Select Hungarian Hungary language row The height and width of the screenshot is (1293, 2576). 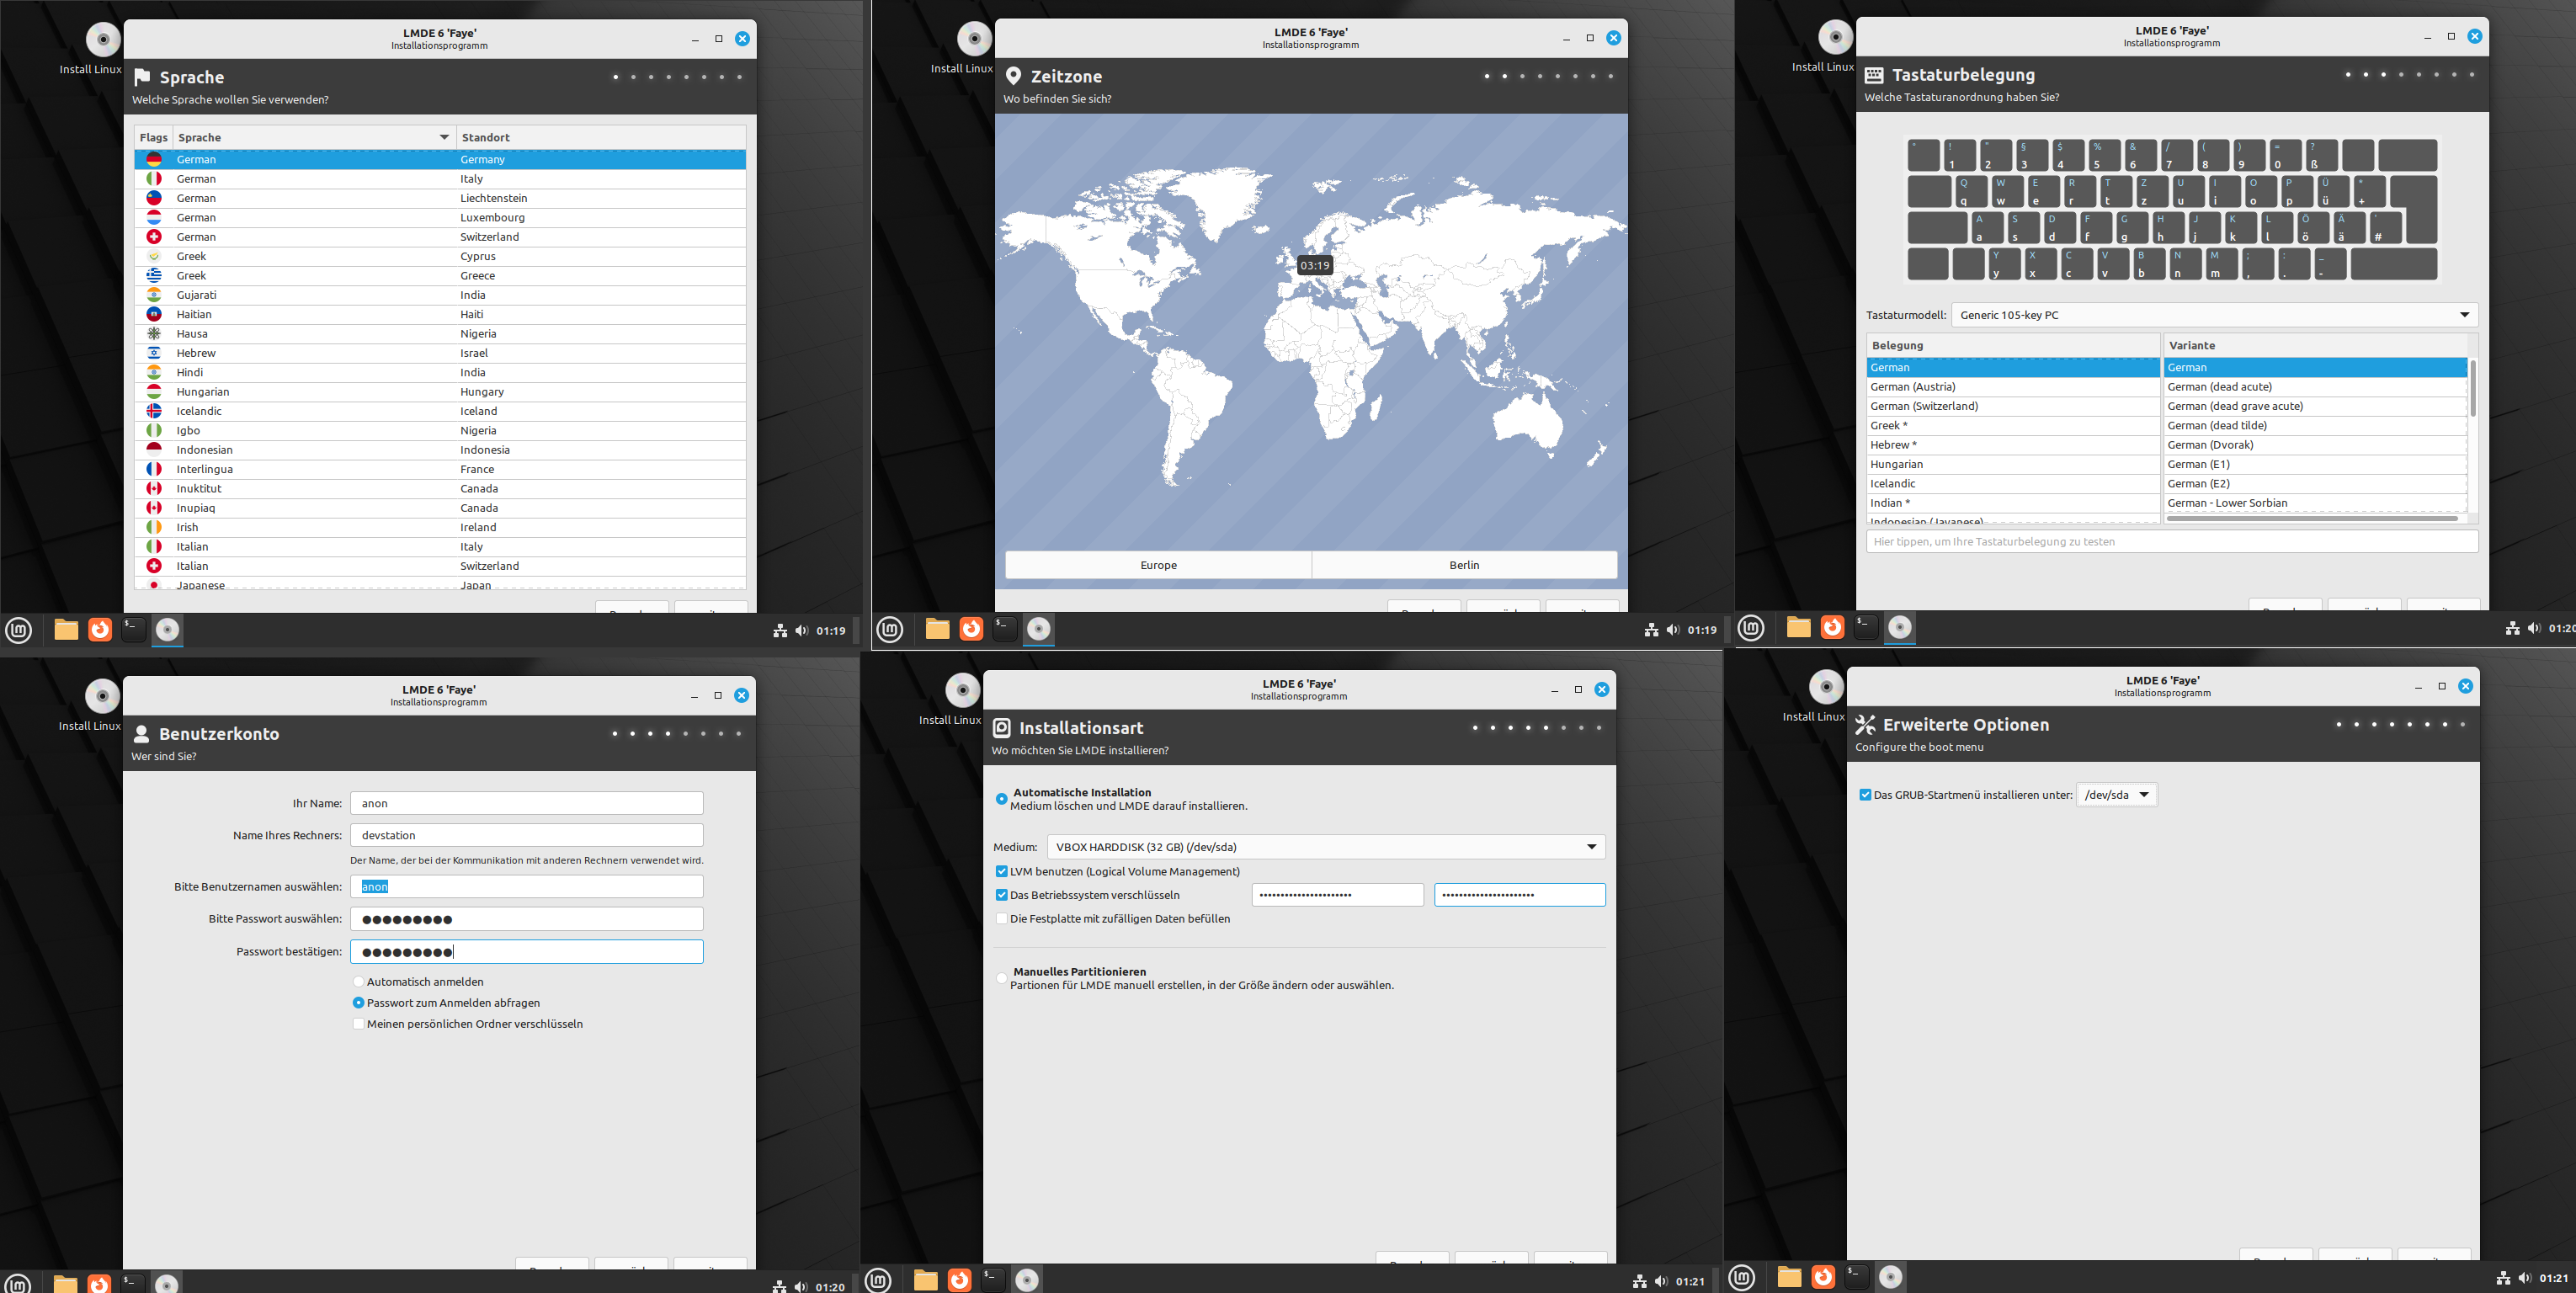point(440,392)
